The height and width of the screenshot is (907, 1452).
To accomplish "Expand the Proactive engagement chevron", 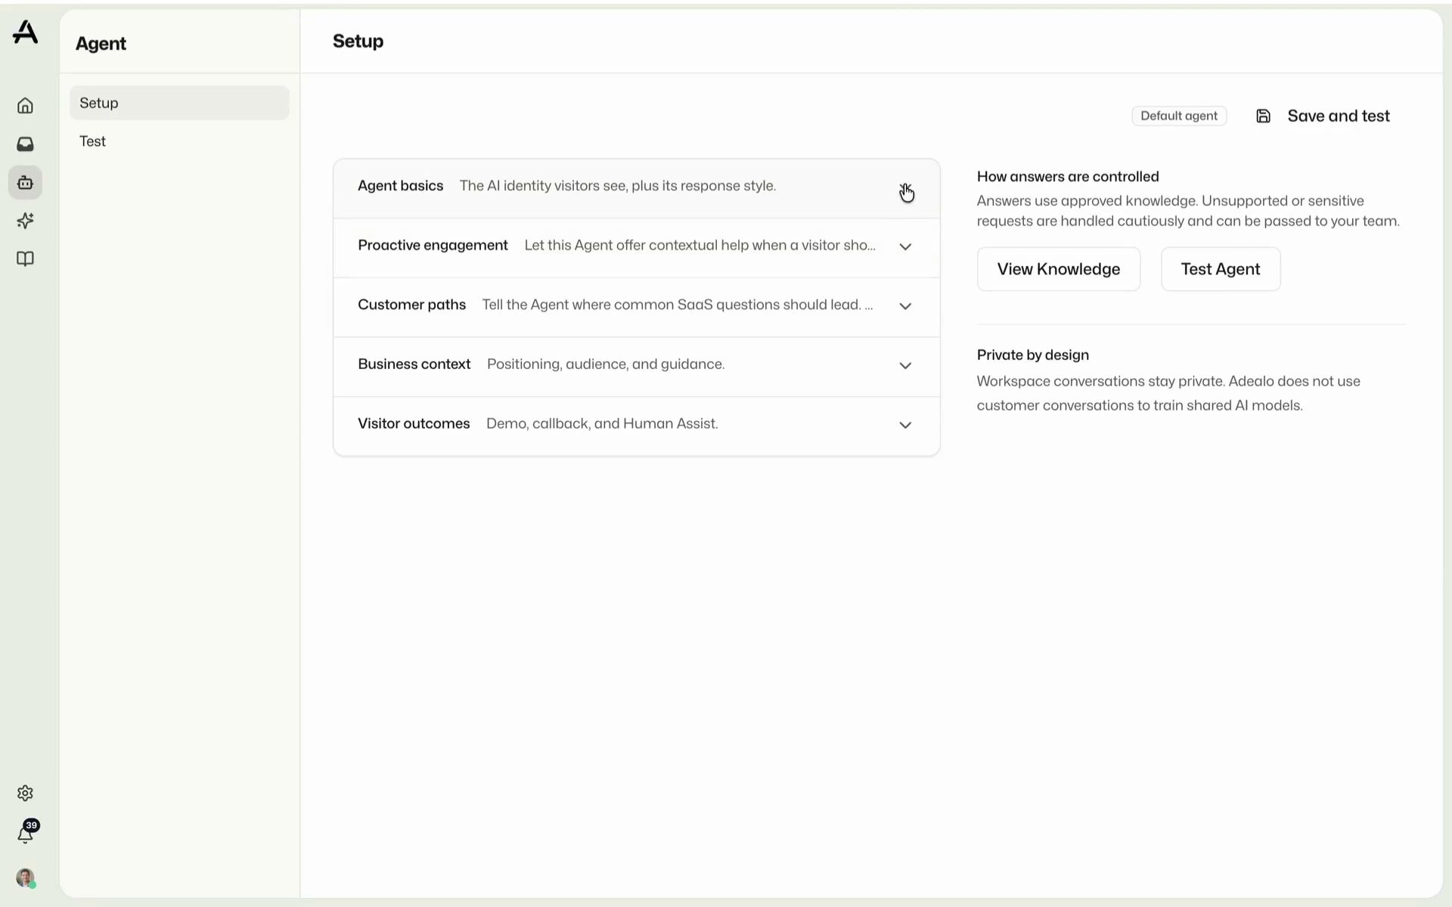I will pos(905,246).
